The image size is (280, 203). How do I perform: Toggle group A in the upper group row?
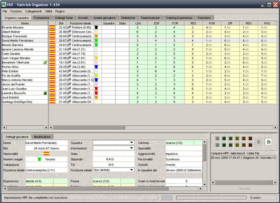pyautogui.click(x=224, y=139)
